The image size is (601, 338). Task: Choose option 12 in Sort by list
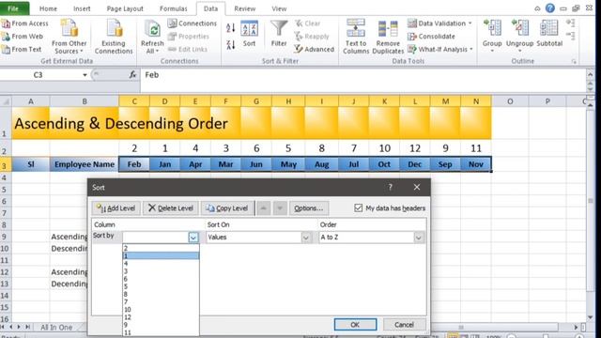point(161,317)
